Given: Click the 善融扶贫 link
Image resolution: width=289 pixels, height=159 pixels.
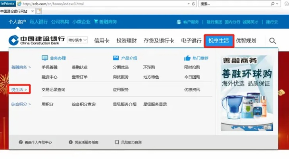Looking at the screenshot, I should pyautogui.click(x=80, y=67).
